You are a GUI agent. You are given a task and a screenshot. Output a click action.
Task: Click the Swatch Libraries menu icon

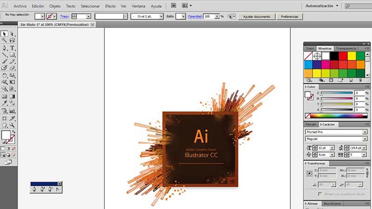pyautogui.click(x=309, y=80)
